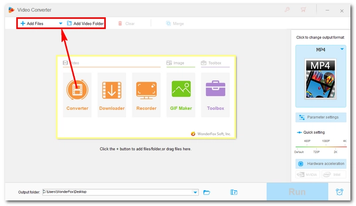Minimize the Video Converter window
This screenshot has width=356, height=206.
pyautogui.click(x=327, y=11)
